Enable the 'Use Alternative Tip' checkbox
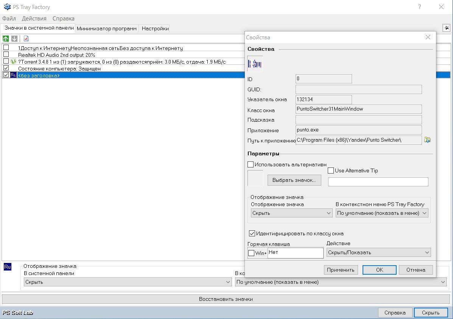 pos(331,170)
